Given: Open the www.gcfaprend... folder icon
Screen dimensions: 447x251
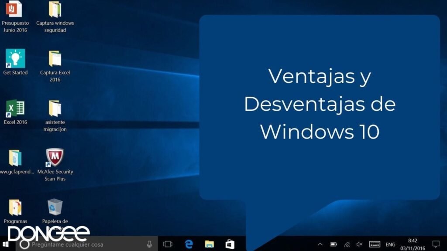Looking at the screenshot, I should [x=15, y=158].
